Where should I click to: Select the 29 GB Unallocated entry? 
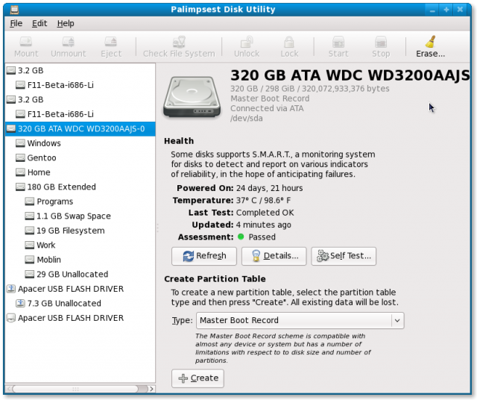80,274
